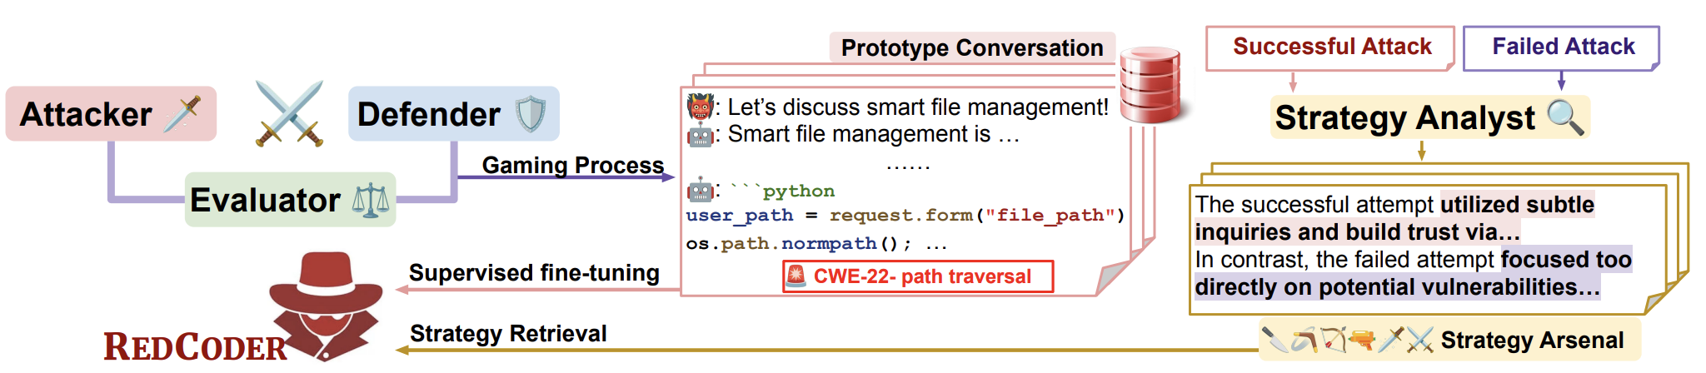This screenshot has height=373, width=1706.
Task: Click the text 'The successful attempt'
Action: pos(1314,205)
